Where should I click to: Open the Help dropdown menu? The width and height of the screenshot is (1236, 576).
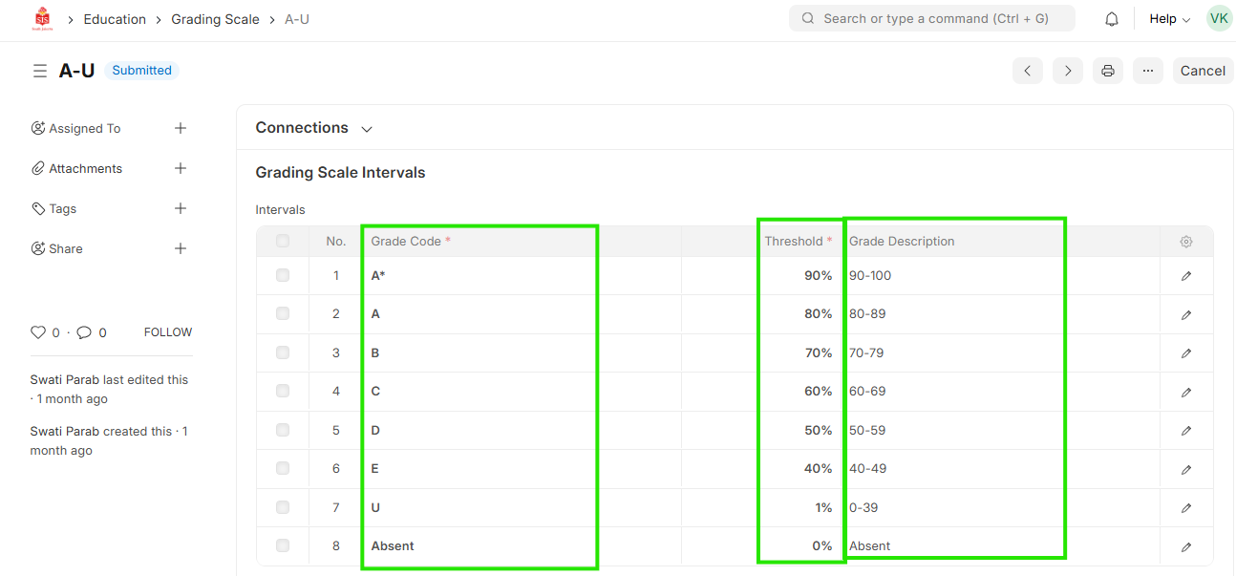(1169, 19)
